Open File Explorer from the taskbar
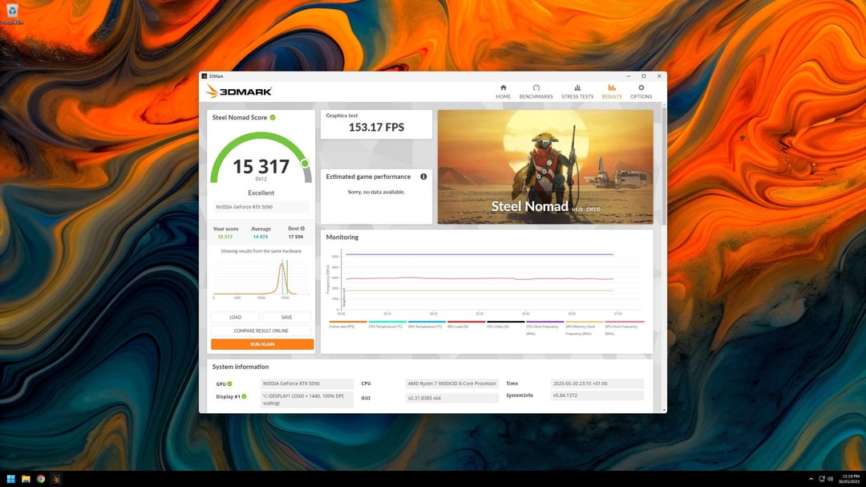866x487 pixels. pos(26,479)
